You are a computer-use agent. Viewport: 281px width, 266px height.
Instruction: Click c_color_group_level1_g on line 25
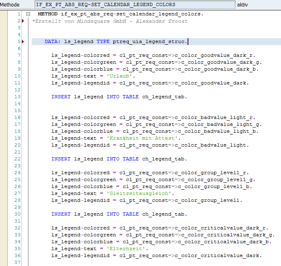click(x=217, y=179)
